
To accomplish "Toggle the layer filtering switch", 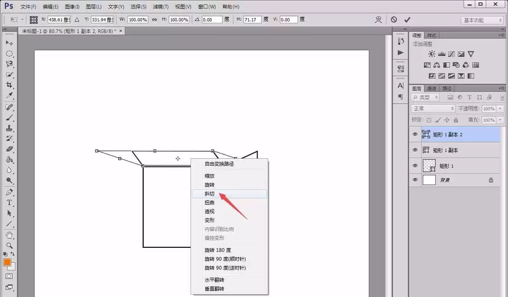I will pos(502,97).
